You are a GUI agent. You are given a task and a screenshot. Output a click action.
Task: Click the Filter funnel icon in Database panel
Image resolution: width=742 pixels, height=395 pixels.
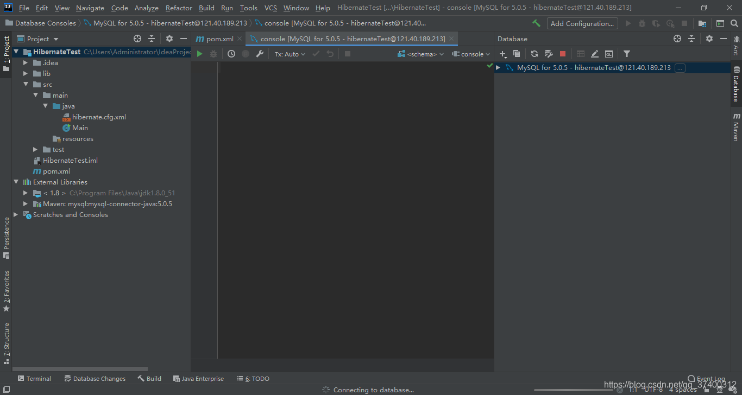point(627,54)
